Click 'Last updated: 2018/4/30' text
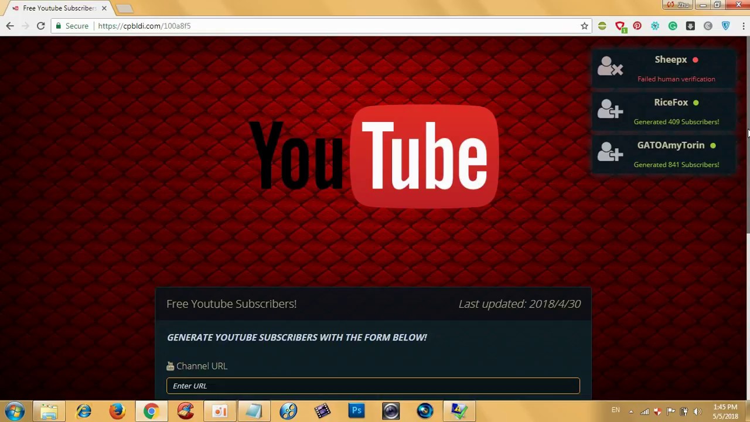750x422 pixels. point(520,304)
